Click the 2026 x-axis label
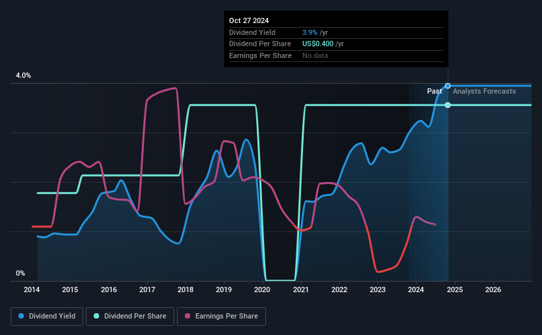This screenshot has height=335, width=542. coord(493,289)
